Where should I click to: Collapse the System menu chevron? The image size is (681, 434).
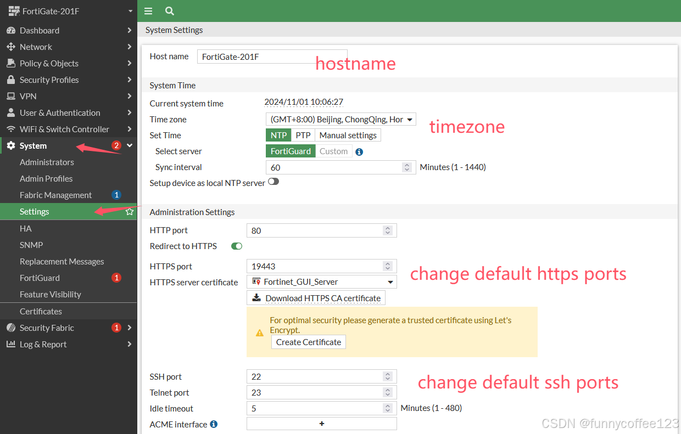[x=130, y=145]
